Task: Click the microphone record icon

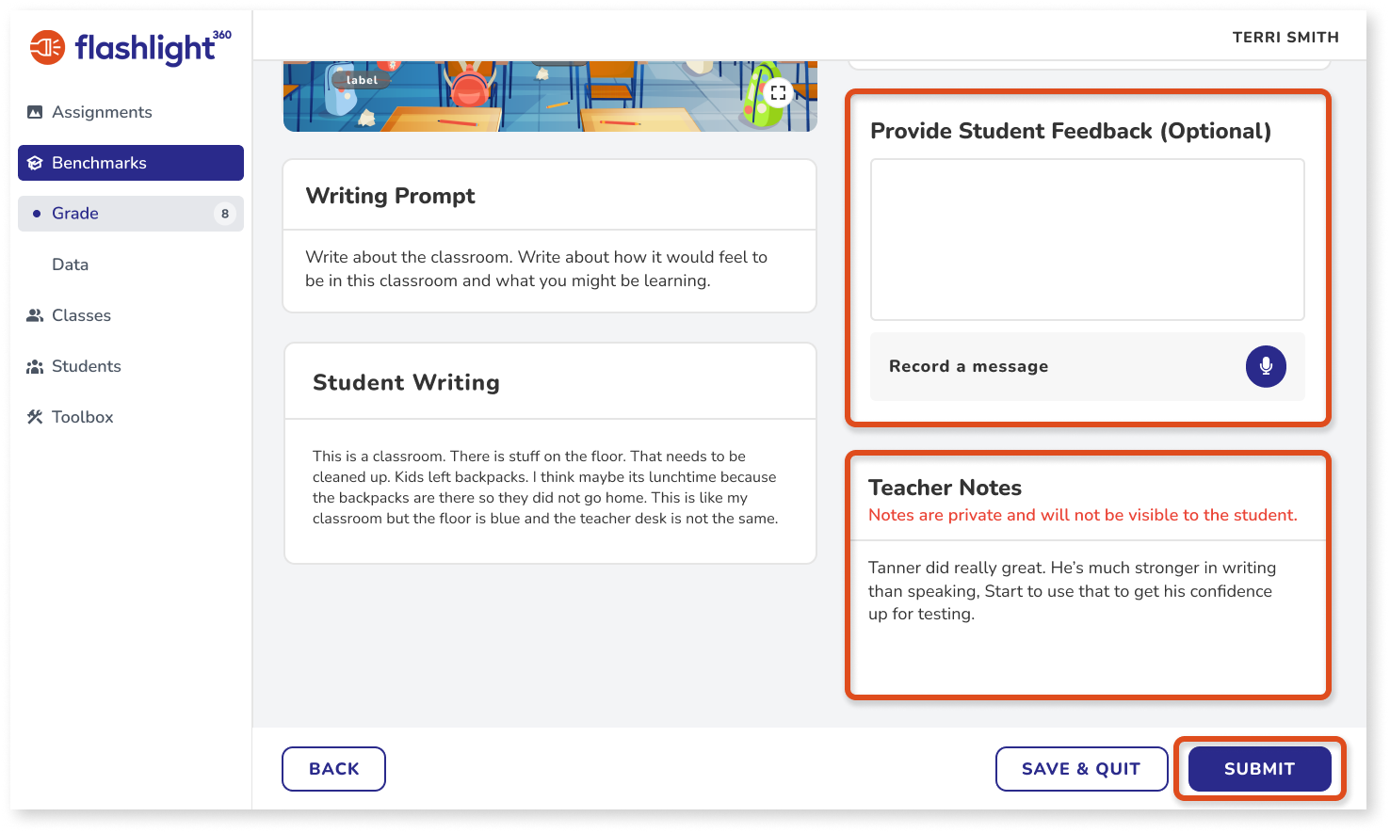Action: [1266, 366]
